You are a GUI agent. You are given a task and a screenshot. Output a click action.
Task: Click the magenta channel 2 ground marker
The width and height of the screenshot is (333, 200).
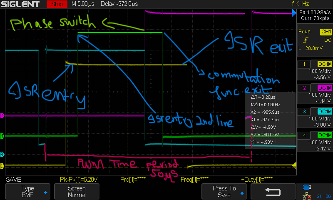click(2, 115)
